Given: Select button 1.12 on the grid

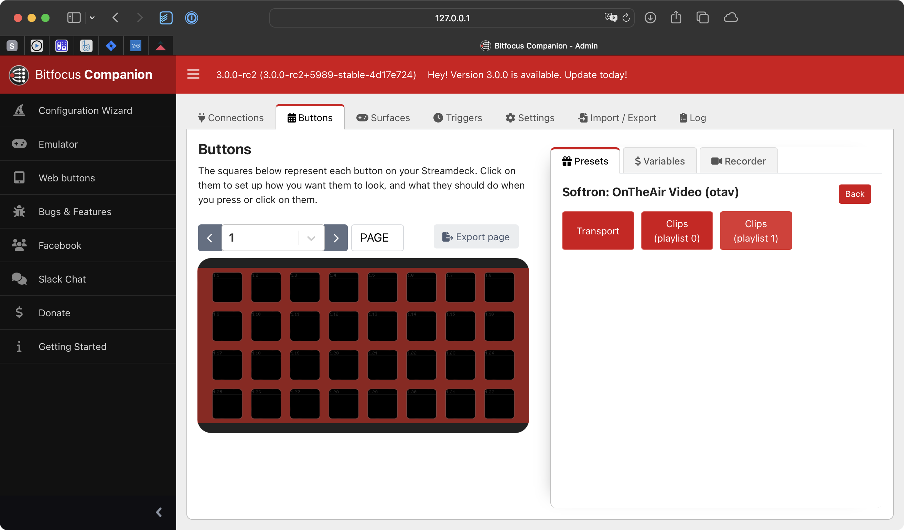Looking at the screenshot, I should [344, 326].
